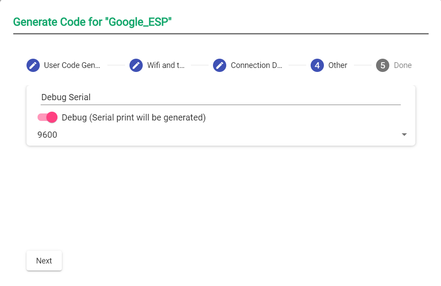Click the underline beneath Debug Serial heading
The height and width of the screenshot is (286, 441).
(221, 105)
